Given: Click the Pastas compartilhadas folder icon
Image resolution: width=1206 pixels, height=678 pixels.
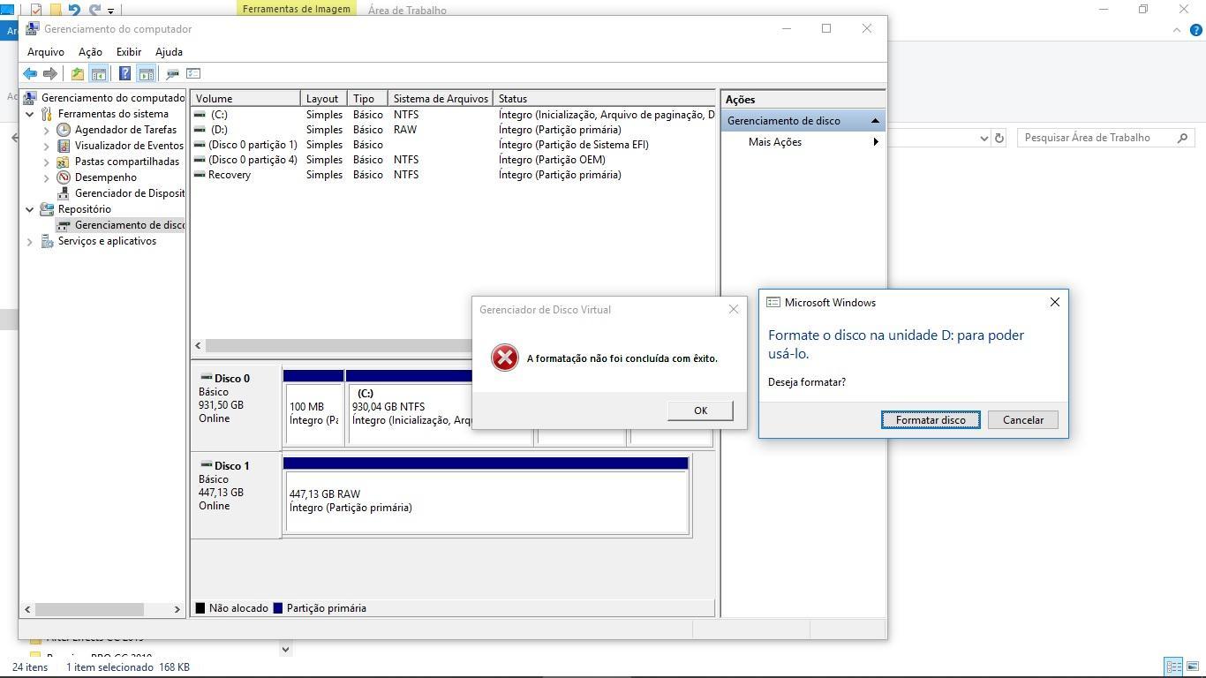Looking at the screenshot, I should (x=64, y=162).
